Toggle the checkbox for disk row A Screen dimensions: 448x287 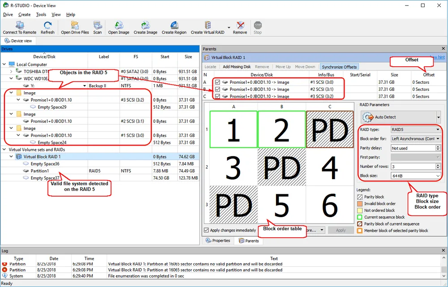tap(218, 82)
